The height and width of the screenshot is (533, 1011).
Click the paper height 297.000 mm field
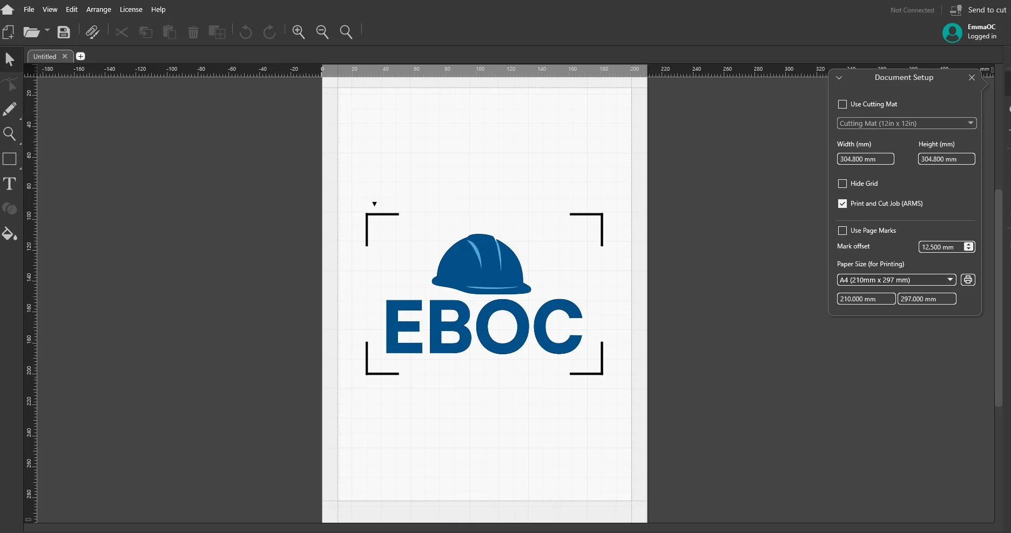(x=927, y=299)
